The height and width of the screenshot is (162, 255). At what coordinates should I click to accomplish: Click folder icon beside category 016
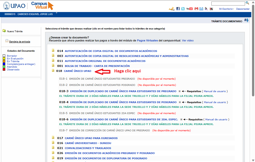[x=53, y=143]
